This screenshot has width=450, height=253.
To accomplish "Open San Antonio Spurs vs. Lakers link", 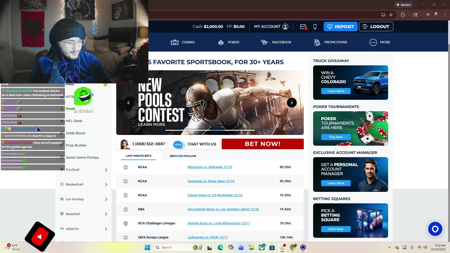I will (223, 209).
